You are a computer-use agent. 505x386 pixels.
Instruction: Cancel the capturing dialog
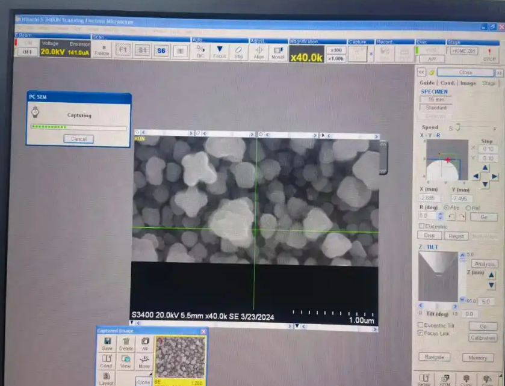coord(79,139)
